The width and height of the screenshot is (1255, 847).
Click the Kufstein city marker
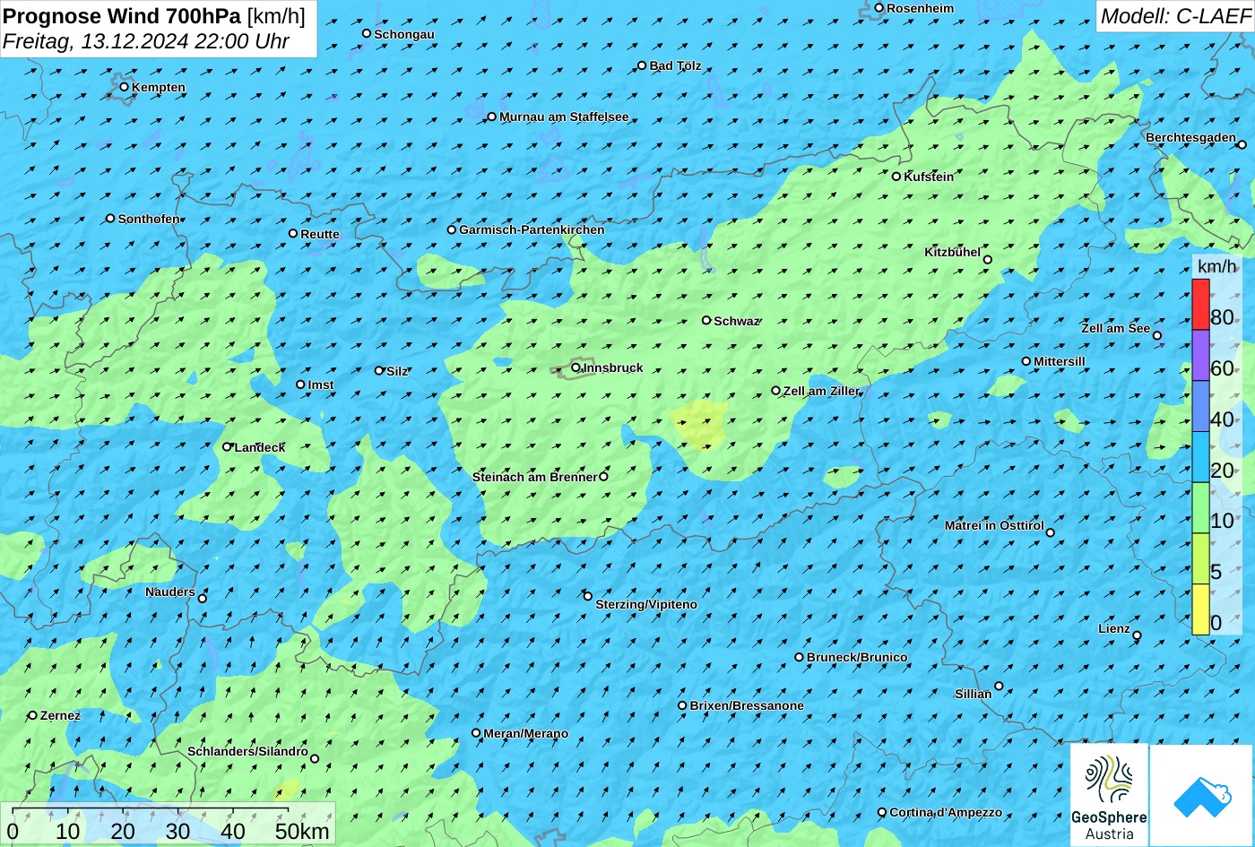[896, 177]
